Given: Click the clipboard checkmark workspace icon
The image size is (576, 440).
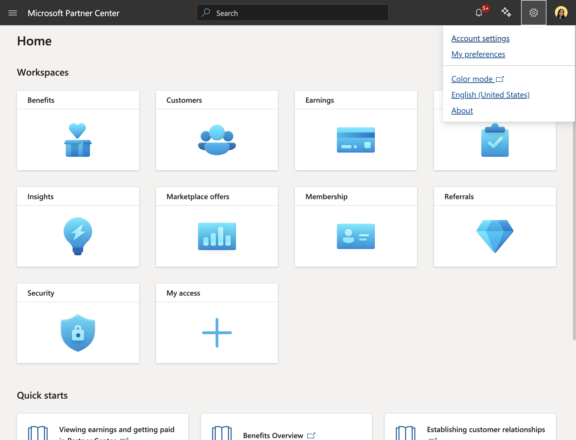Looking at the screenshot, I should [x=495, y=140].
